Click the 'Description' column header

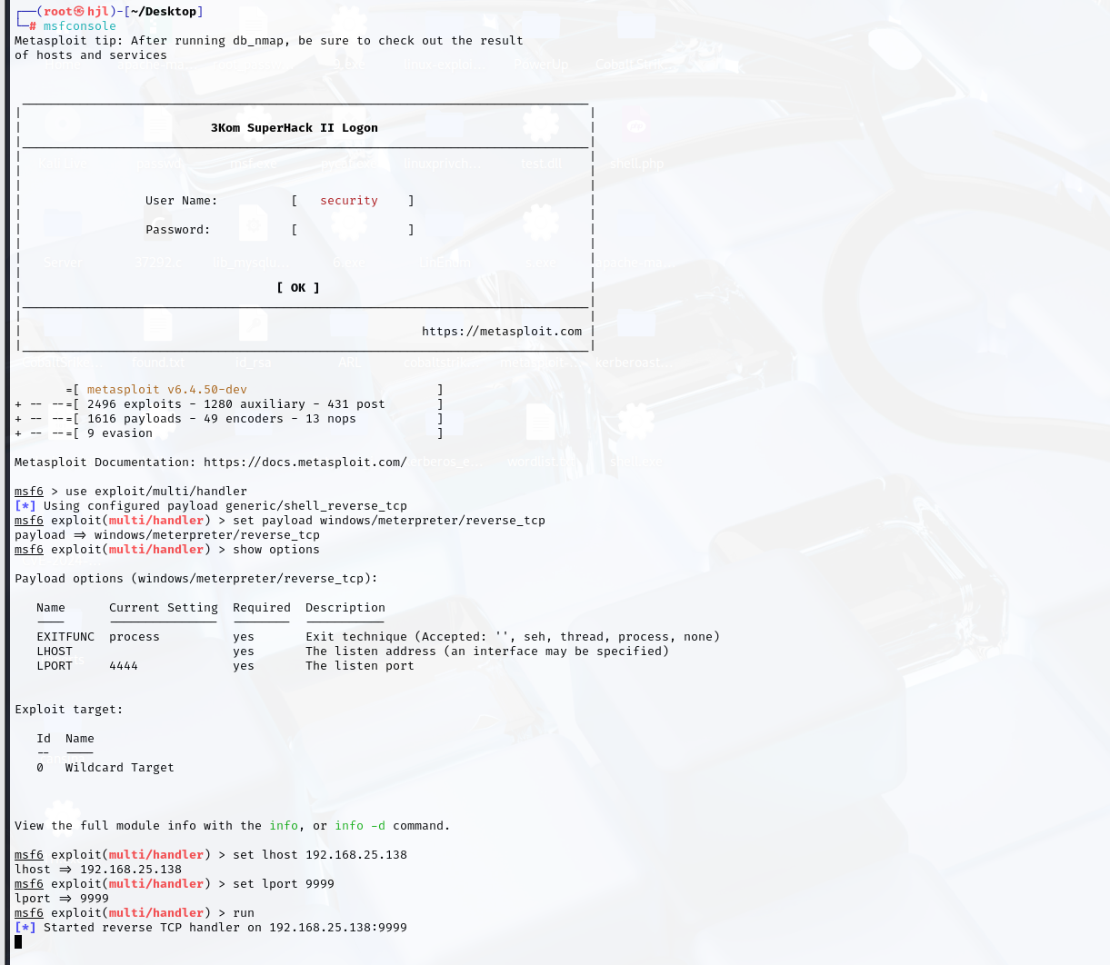pyautogui.click(x=345, y=608)
